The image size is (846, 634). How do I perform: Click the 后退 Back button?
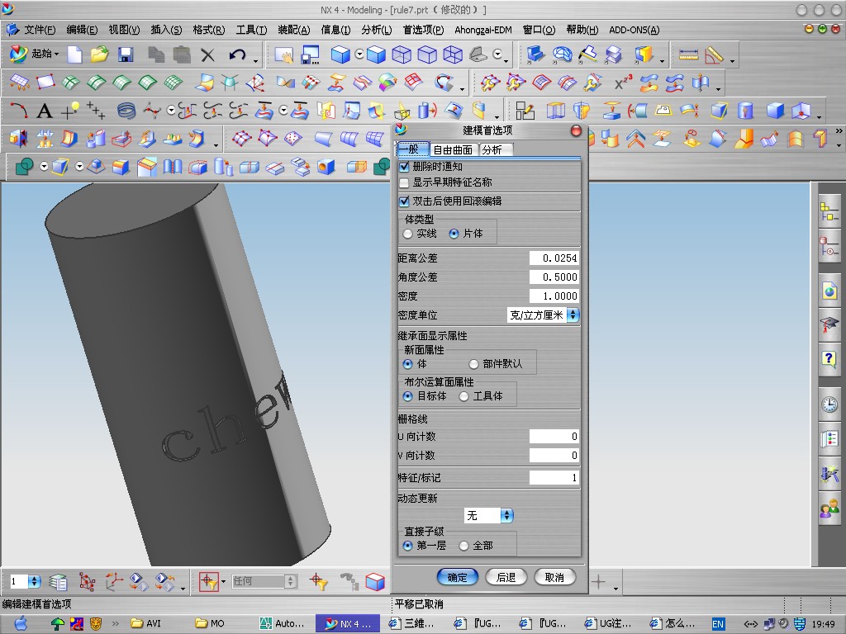point(506,577)
